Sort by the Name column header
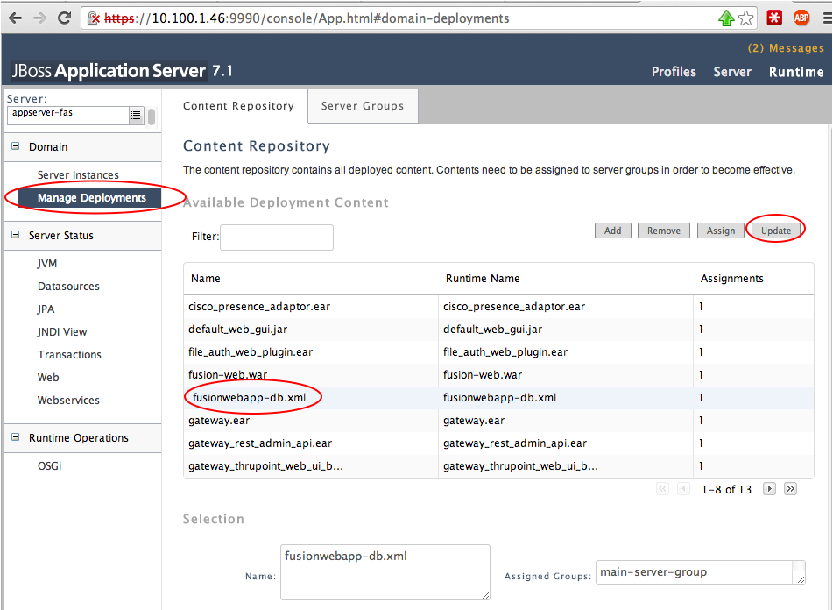Image resolution: width=833 pixels, height=610 pixels. point(206,279)
